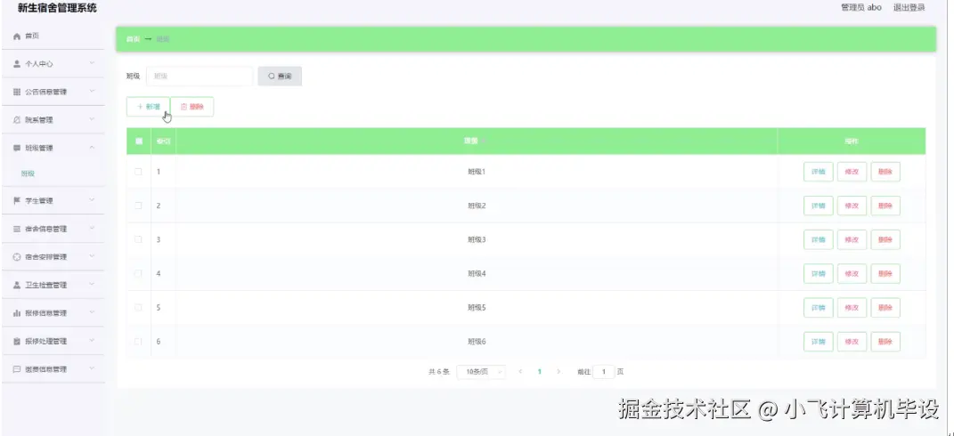This screenshot has height=436, width=954.
Task: Select page 1 in pagination
Action: 540,372
